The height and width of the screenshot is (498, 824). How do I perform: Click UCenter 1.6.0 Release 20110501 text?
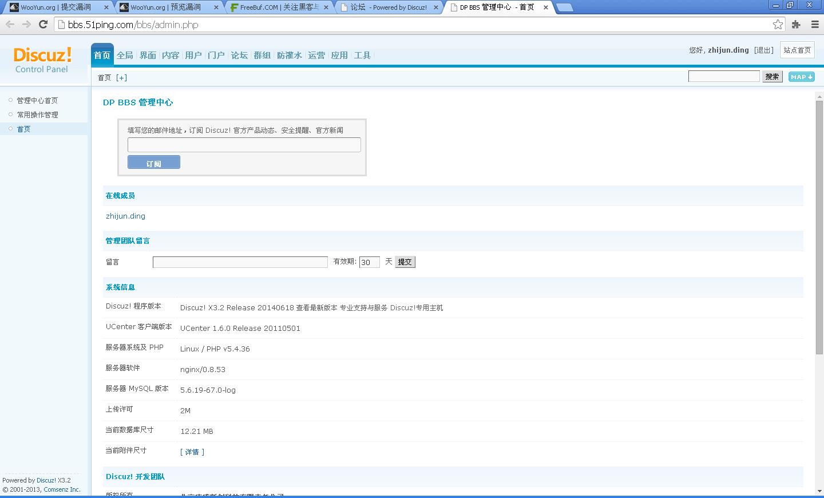pyautogui.click(x=240, y=328)
